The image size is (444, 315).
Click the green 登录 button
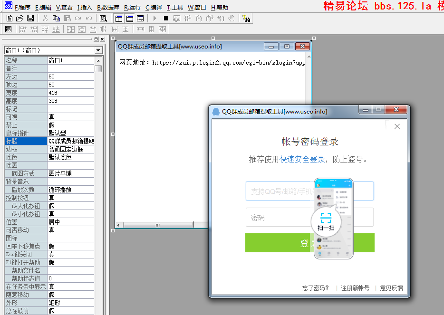(x=310, y=243)
